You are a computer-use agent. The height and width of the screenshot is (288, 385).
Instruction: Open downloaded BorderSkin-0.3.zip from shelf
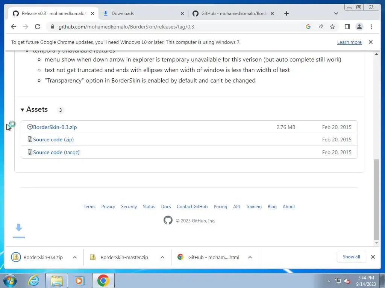pos(38,257)
